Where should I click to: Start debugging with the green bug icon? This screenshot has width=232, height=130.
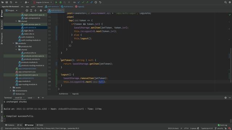point(61,2)
